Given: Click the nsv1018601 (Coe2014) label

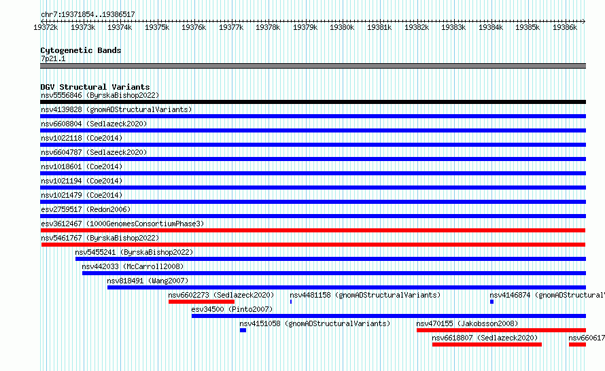Looking at the screenshot, I should (x=82, y=166).
